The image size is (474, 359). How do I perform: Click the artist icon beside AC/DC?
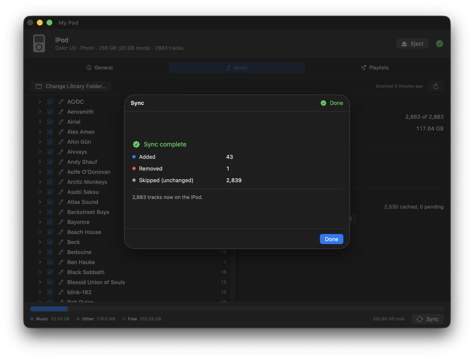[61, 102]
